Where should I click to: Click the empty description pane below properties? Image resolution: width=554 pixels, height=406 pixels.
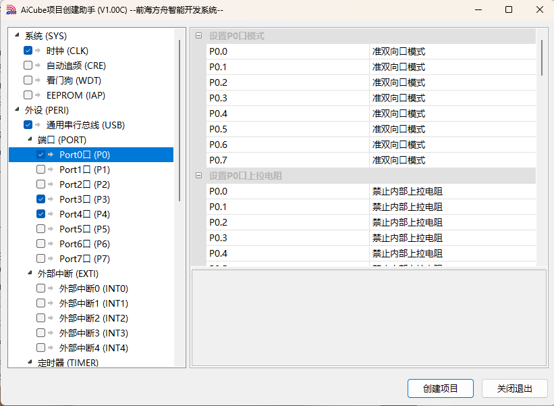369,318
